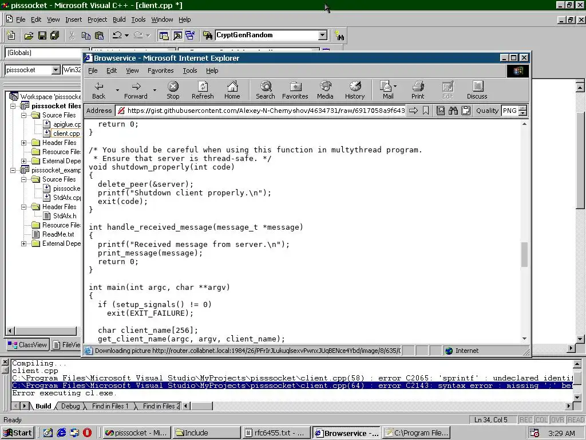The image size is (586, 440).
Task: Click the Media button in Internet Explorer
Action: (325, 91)
